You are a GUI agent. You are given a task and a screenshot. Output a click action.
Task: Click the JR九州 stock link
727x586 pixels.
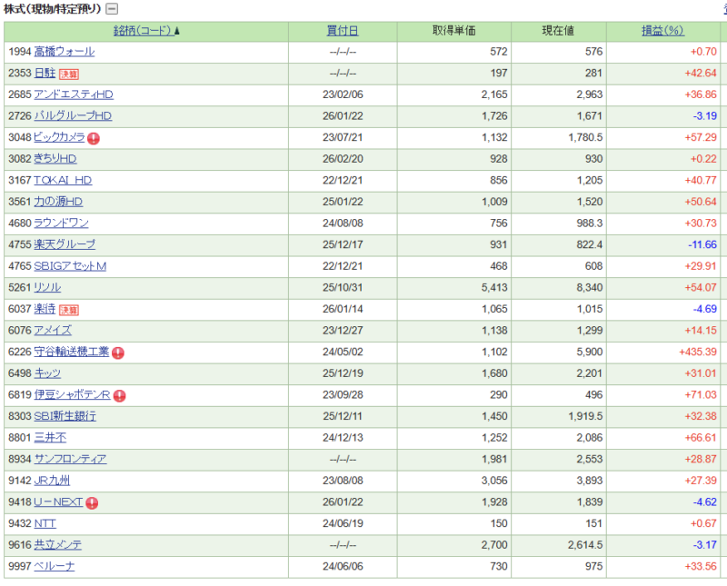click(52, 481)
